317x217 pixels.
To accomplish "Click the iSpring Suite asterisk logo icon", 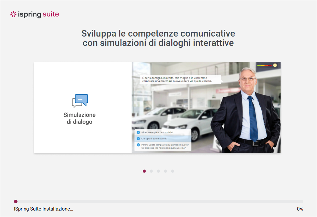I will [x=13, y=14].
